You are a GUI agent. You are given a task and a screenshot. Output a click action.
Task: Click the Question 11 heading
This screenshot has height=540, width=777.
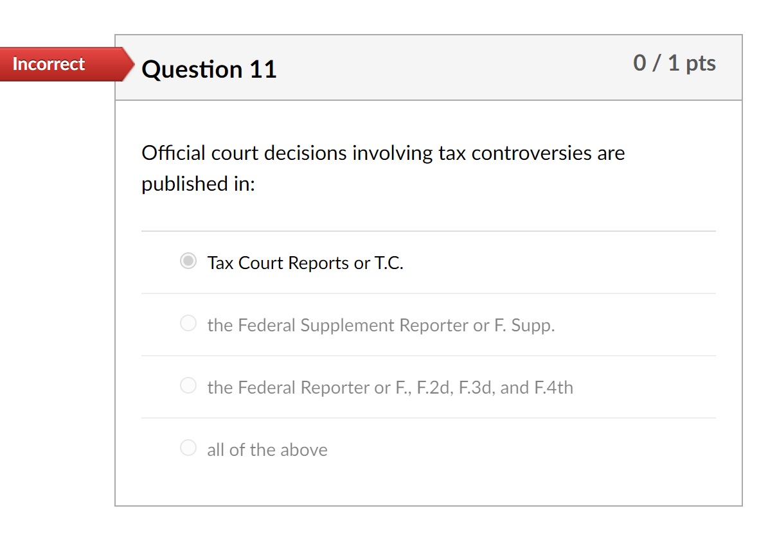click(209, 69)
